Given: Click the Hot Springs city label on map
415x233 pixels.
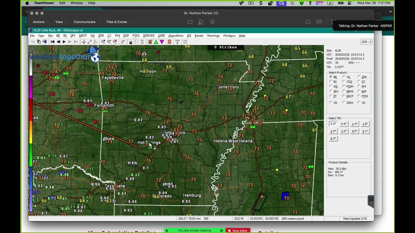Looking at the screenshot, I should pos(149,142).
